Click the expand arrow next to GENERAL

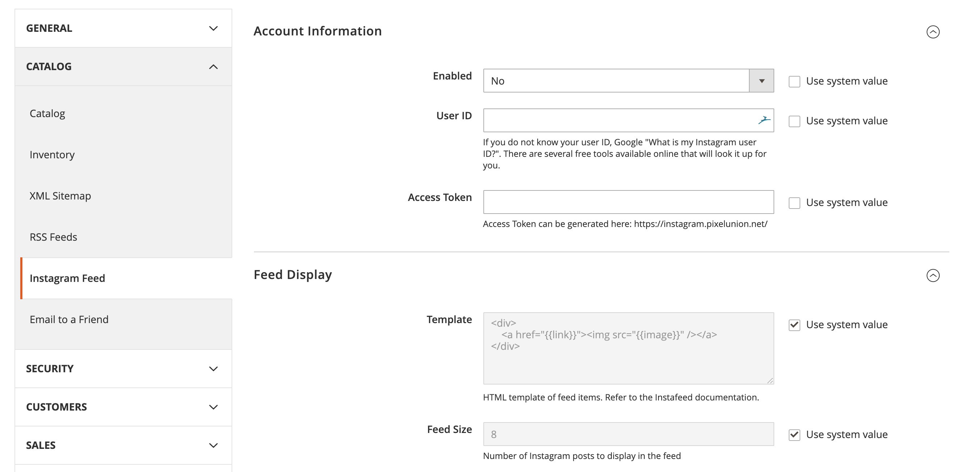[214, 27]
